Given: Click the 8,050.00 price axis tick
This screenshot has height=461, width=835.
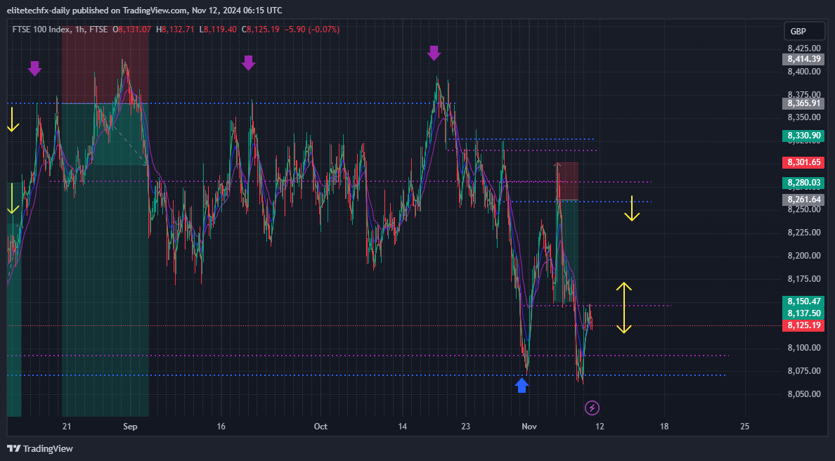Looking at the screenshot, I should (804, 394).
